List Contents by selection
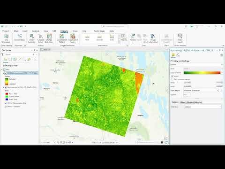The image size is (225, 169). coord(15,60)
